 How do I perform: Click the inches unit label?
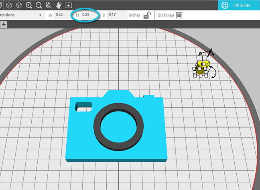[x=134, y=15]
